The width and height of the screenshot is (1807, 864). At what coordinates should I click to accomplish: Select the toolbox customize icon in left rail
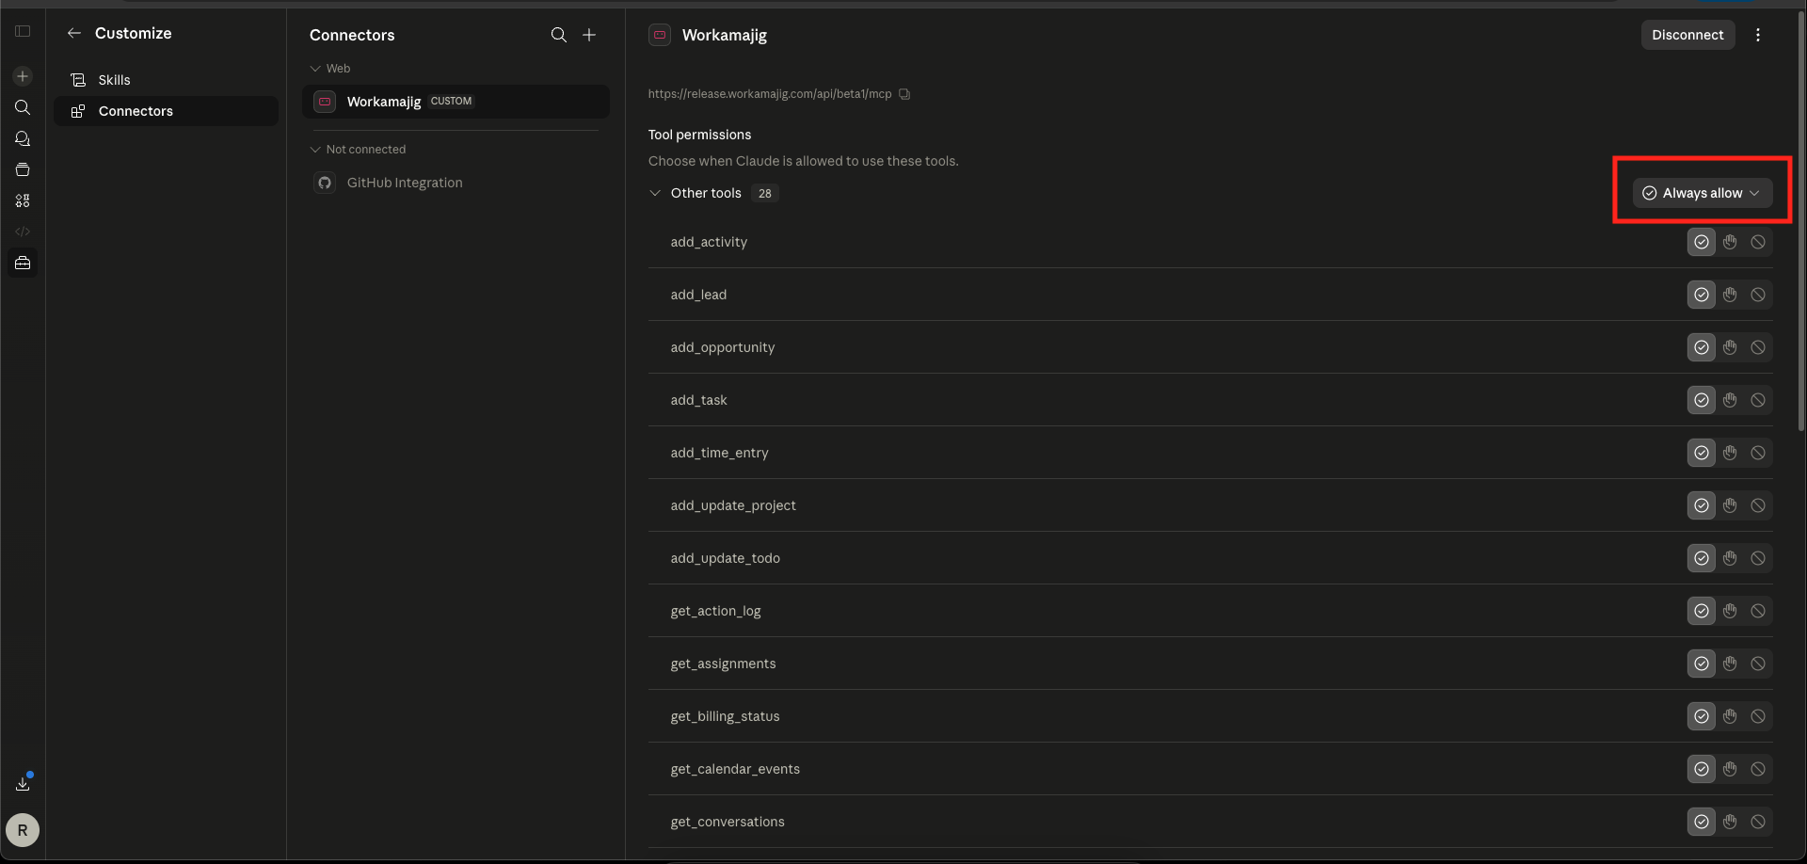tap(23, 263)
